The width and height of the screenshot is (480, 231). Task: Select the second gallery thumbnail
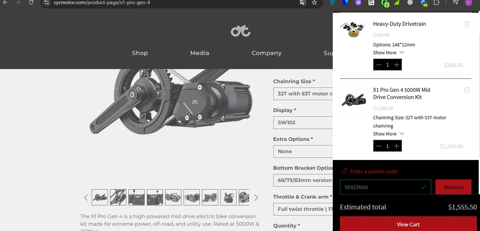coord(118,197)
